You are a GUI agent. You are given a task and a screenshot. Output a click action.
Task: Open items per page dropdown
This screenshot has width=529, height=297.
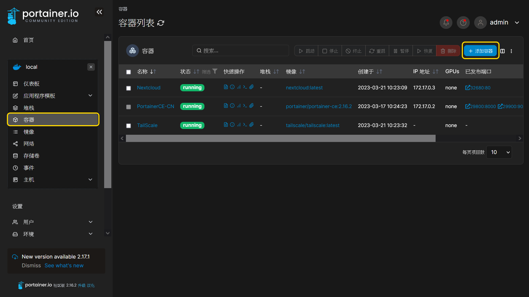(x=499, y=152)
